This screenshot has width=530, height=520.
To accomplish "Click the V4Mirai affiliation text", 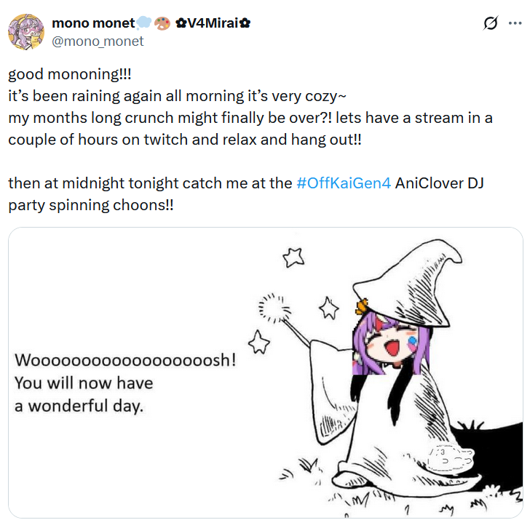I will [213, 23].
